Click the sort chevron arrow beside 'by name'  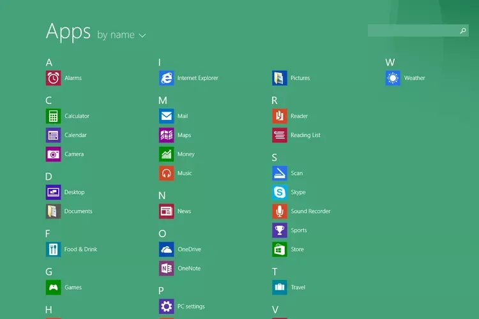[142, 36]
